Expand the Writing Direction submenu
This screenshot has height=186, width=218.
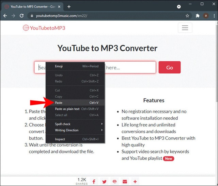click(x=75, y=130)
